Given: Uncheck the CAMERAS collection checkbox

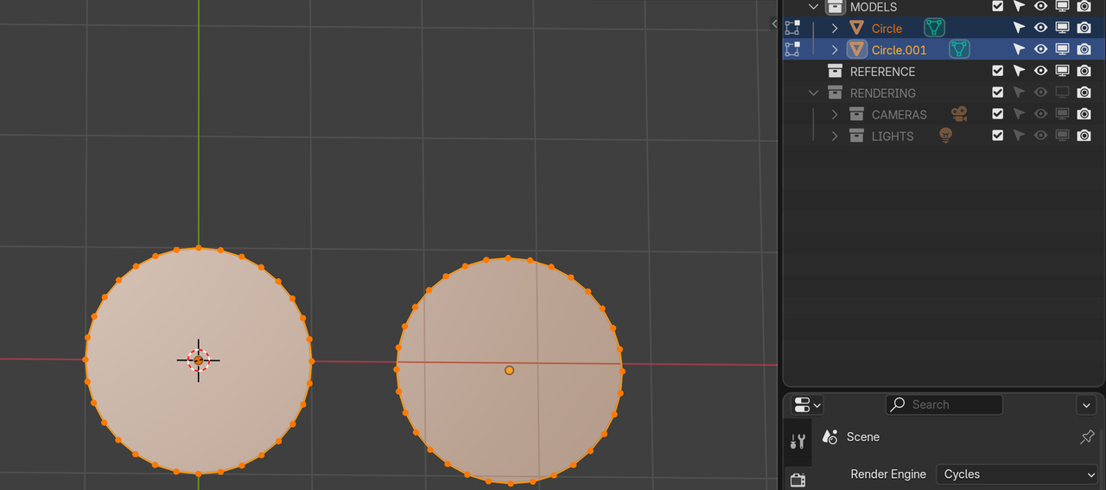Looking at the screenshot, I should coord(998,114).
